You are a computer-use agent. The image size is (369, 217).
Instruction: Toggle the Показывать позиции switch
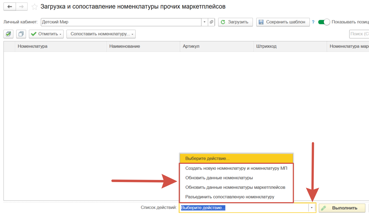324,22
